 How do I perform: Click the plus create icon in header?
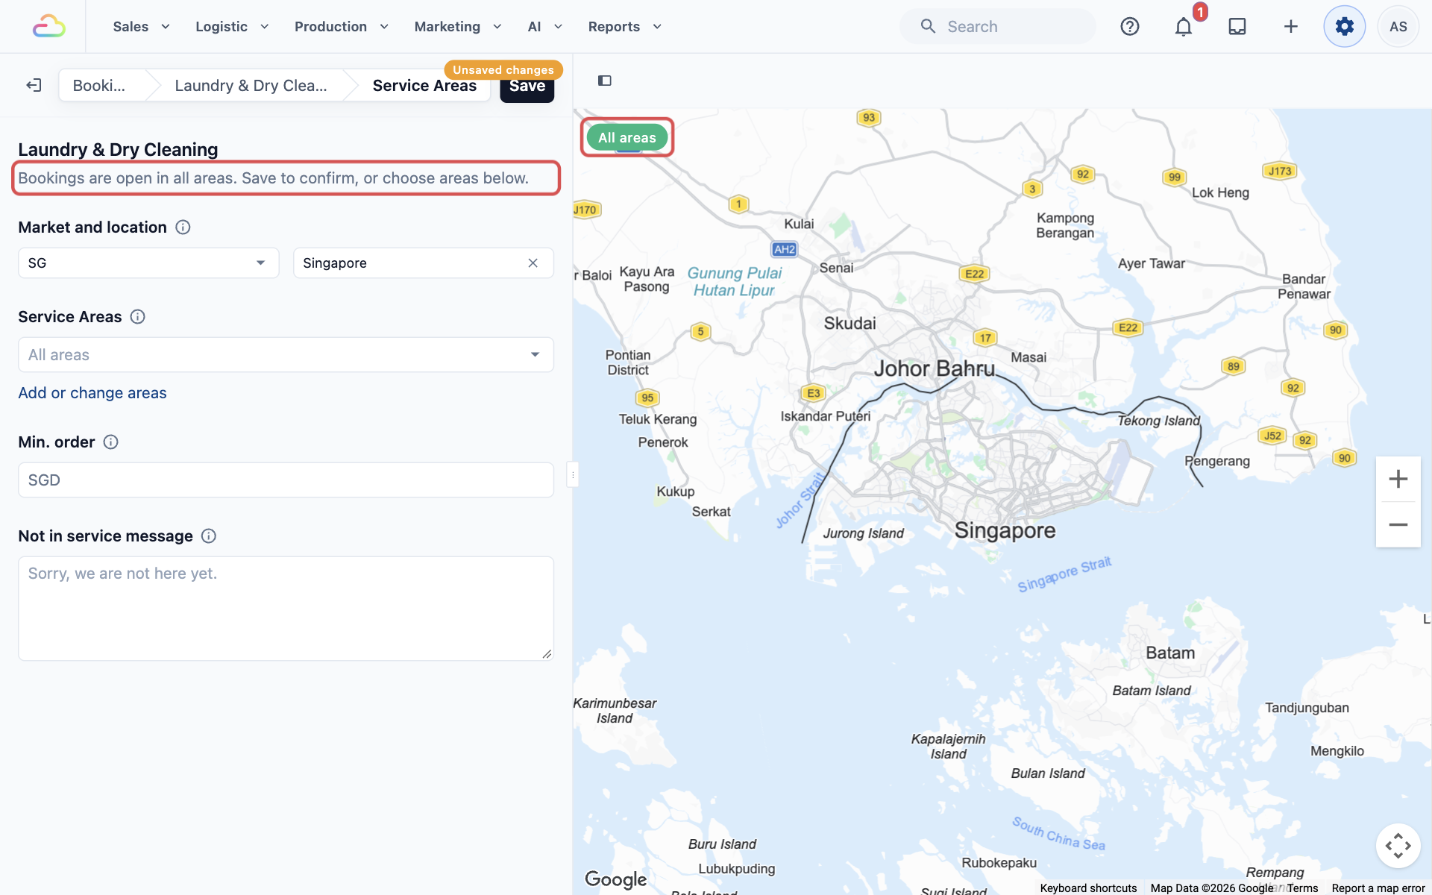pyautogui.click(x=1291, y=26)
